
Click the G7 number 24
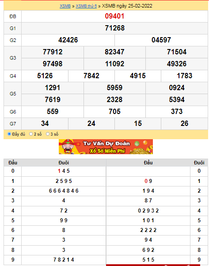91,124
